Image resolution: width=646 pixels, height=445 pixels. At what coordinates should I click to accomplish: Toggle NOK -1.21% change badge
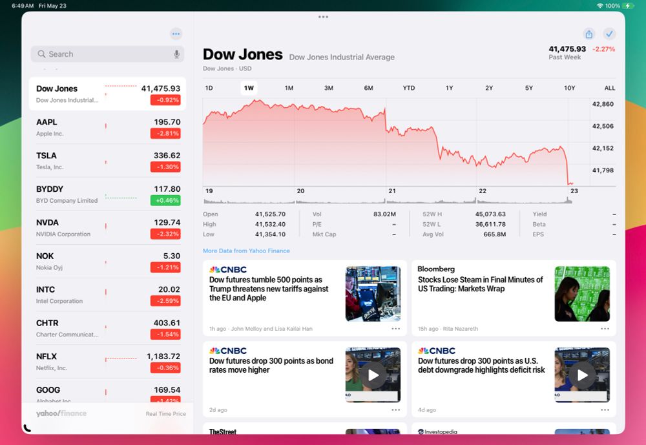click(165, 267)
